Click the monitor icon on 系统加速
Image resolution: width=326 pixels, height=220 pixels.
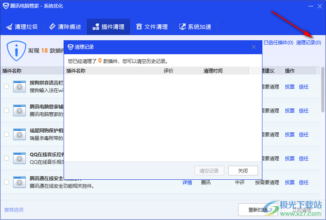pos(182,27)
